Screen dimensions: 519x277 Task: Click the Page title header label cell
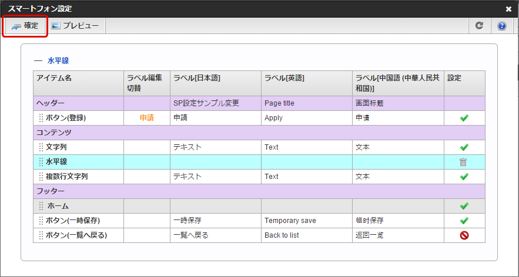click(279, 103)
